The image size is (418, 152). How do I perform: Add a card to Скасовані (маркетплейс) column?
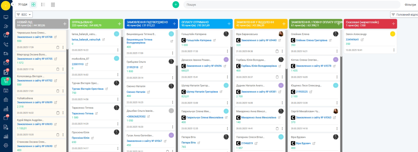click(x=393, y=24)
